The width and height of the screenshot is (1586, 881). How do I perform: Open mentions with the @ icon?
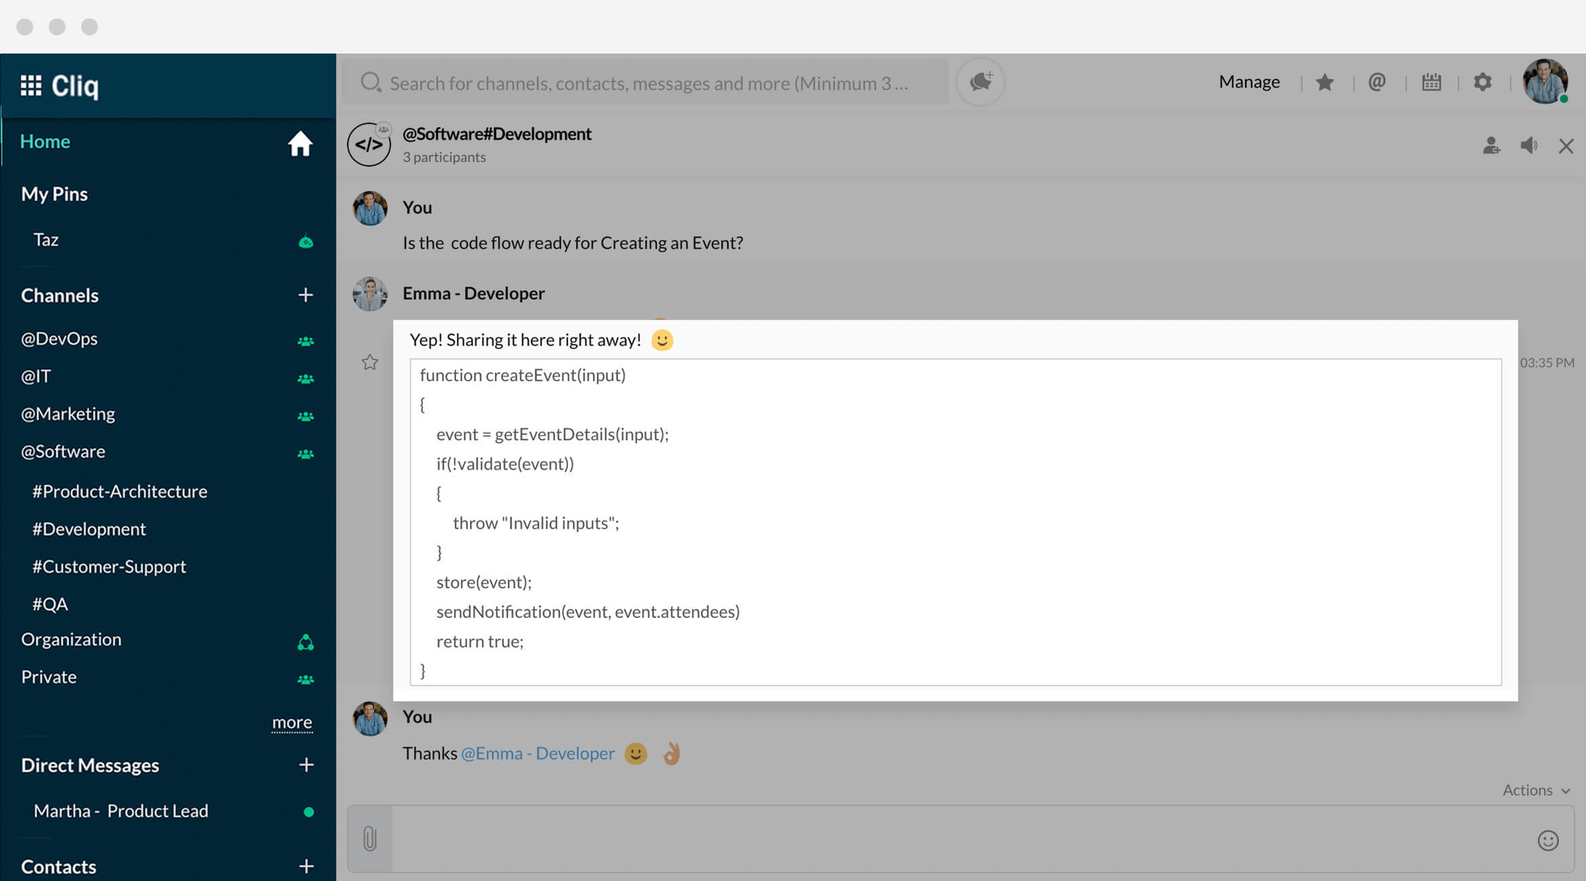tap(1377, 82)
